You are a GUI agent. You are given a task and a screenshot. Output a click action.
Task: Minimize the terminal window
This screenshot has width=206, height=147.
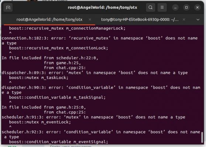[175, 8]
